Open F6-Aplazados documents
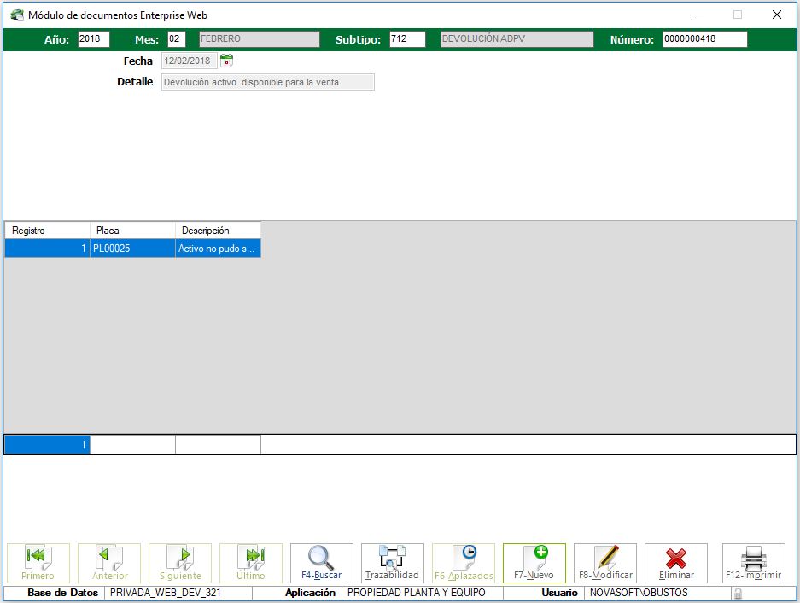The width and height of the screenshot is (800, 603). click(x=464, y=563)
